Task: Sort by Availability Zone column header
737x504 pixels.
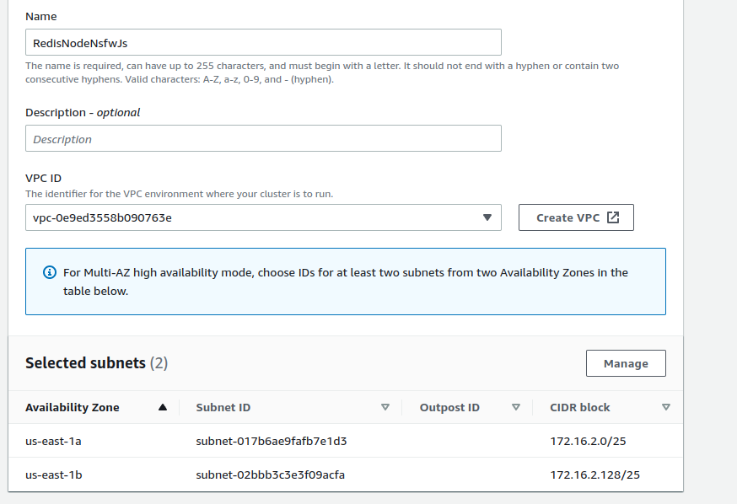Action: click(73, 407)
